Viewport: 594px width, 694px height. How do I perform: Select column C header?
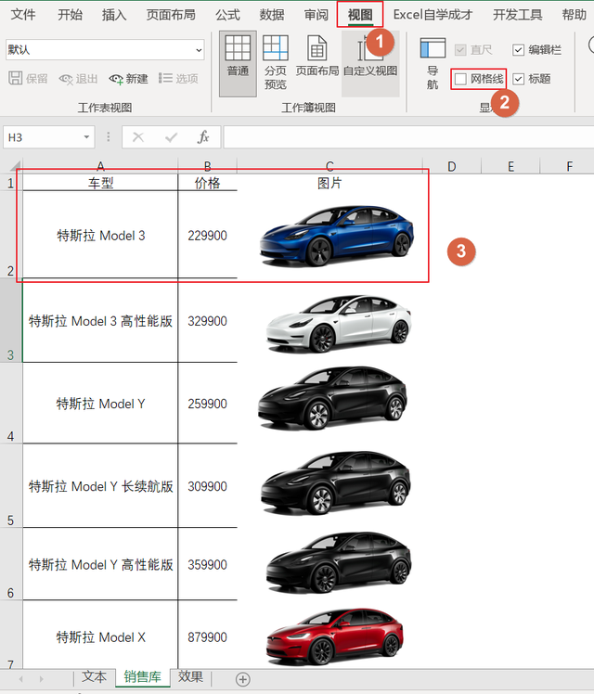329,166
